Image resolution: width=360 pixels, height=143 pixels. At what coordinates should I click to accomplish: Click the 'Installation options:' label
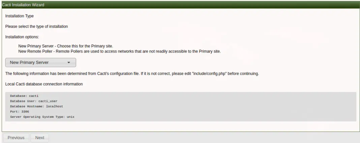22,37
